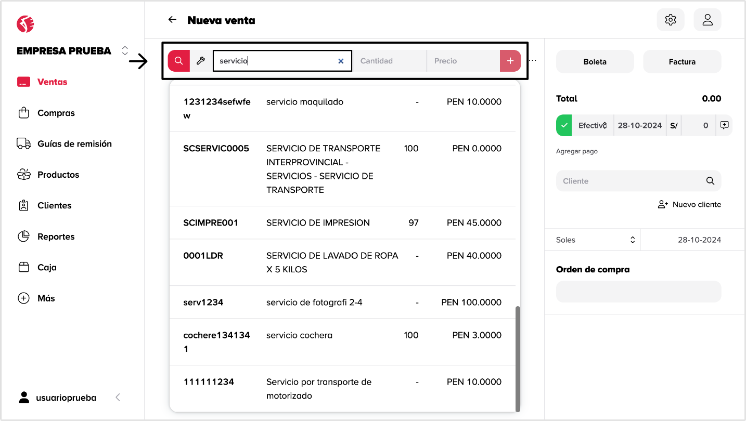Go back with the left arrow icon
This screenshot has width=746, height=421.
(x=172, y=20)
